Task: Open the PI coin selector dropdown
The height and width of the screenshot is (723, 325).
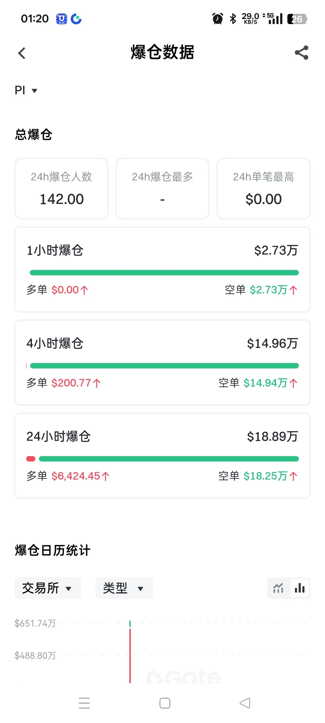Action: 26,90
